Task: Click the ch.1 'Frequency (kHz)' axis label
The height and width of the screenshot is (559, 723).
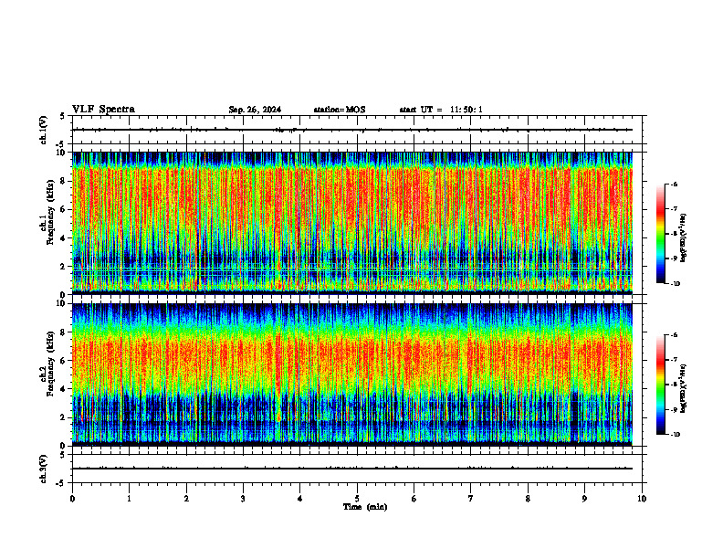Action: tap(50, 212)
